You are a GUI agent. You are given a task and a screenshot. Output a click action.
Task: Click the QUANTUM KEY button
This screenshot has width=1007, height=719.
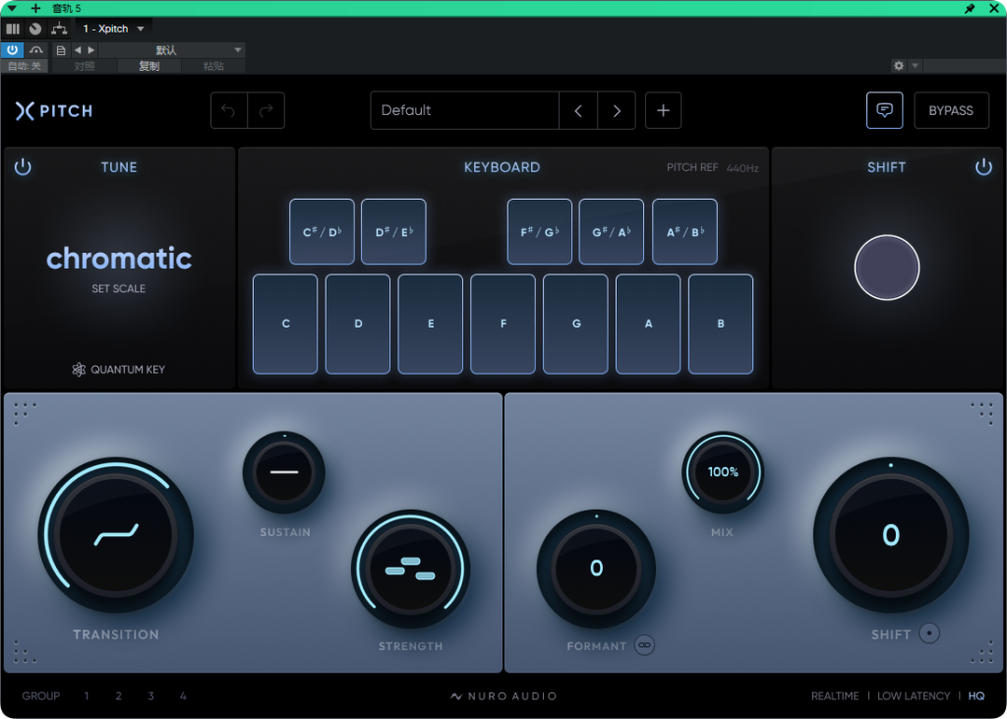(119, 370)
